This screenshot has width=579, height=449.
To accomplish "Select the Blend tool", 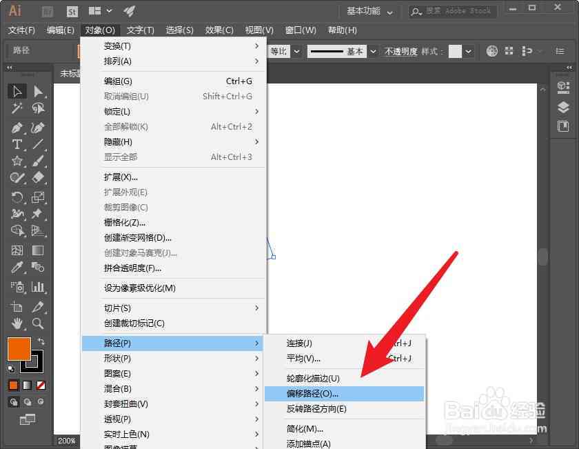I will [x=38, y=267].
